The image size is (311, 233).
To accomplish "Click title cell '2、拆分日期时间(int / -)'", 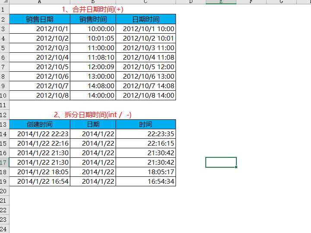I will pos(92,115).
